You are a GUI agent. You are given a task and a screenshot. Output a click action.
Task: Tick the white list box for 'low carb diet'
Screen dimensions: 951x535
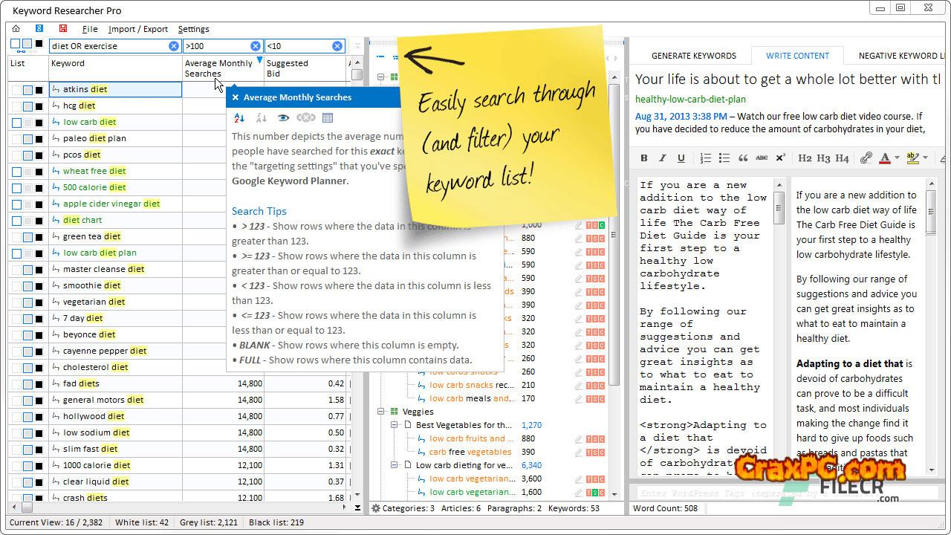tap(16, 123)
